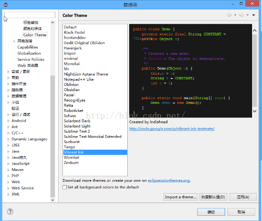Image resolution: width=262 pixels, height=221 pixels.
Task: Expand the Maven tree node
Action: 8,170
